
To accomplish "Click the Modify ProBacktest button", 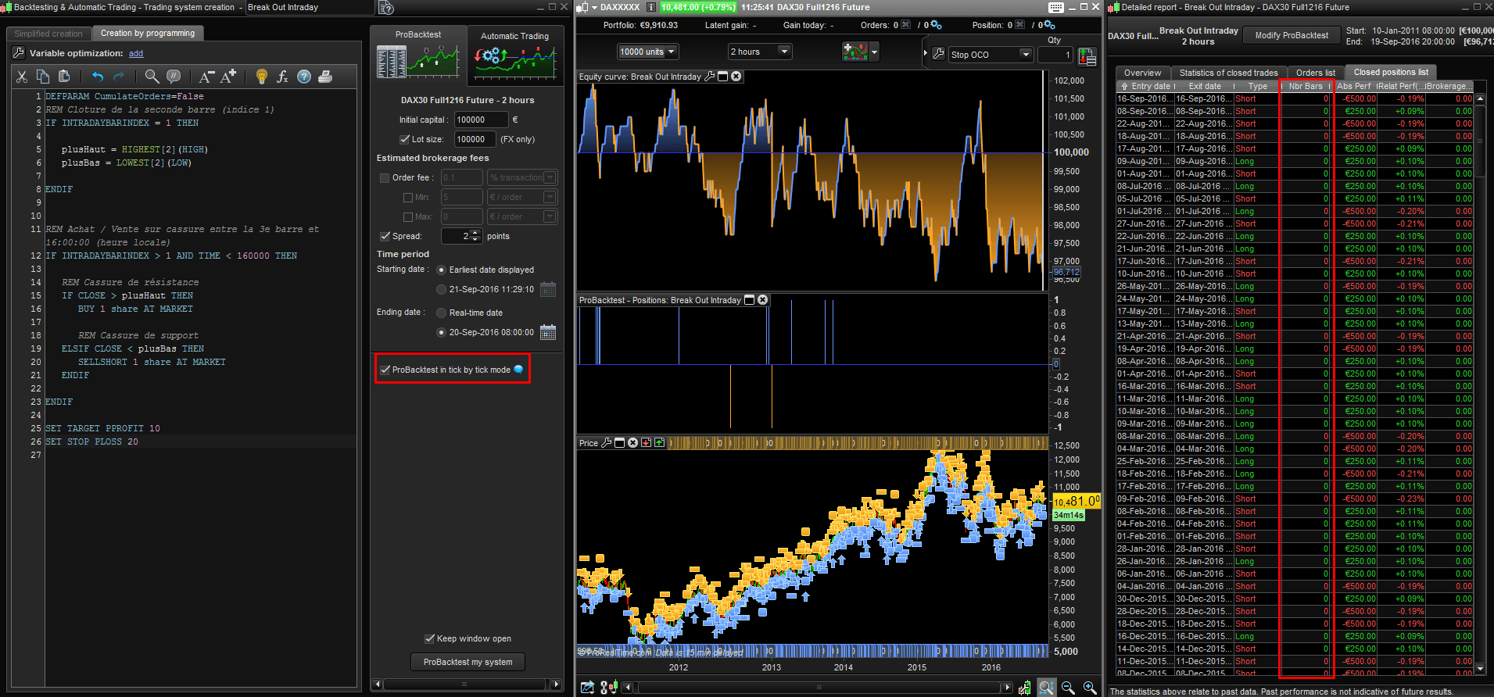I will click(1292, 35).
